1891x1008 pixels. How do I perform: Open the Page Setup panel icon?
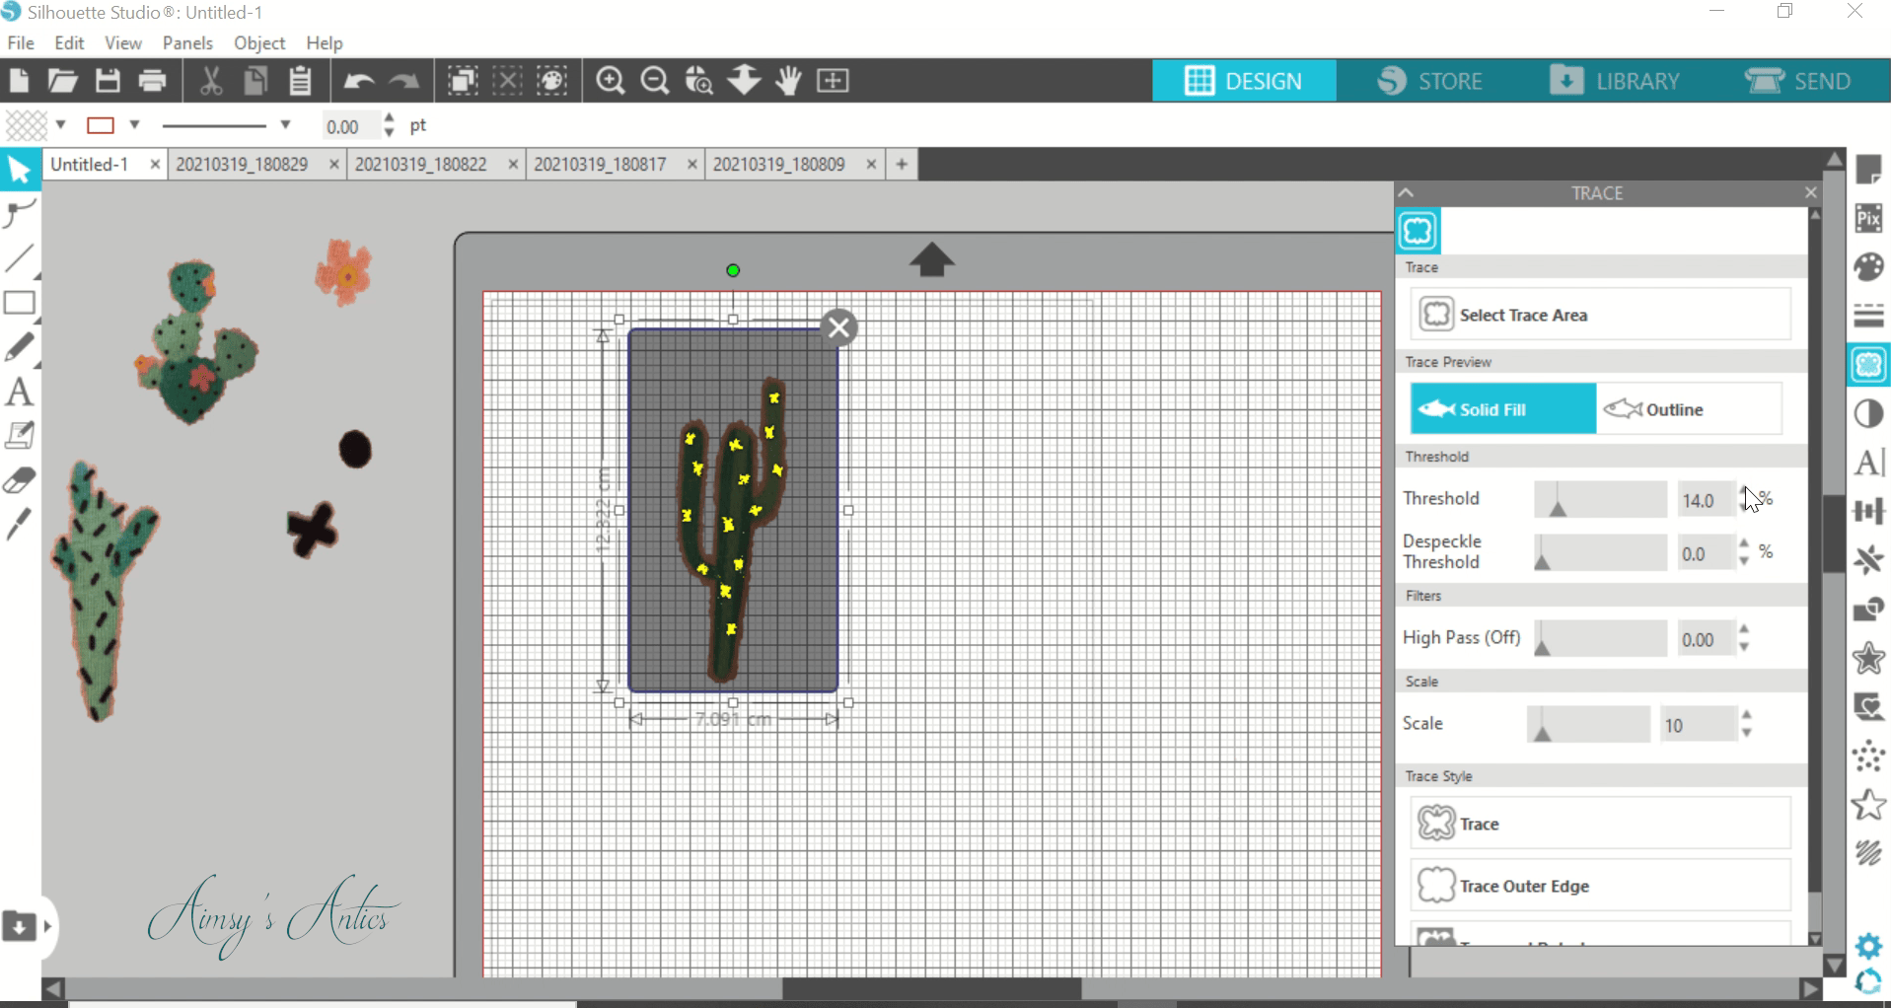tap(1868, 170)
